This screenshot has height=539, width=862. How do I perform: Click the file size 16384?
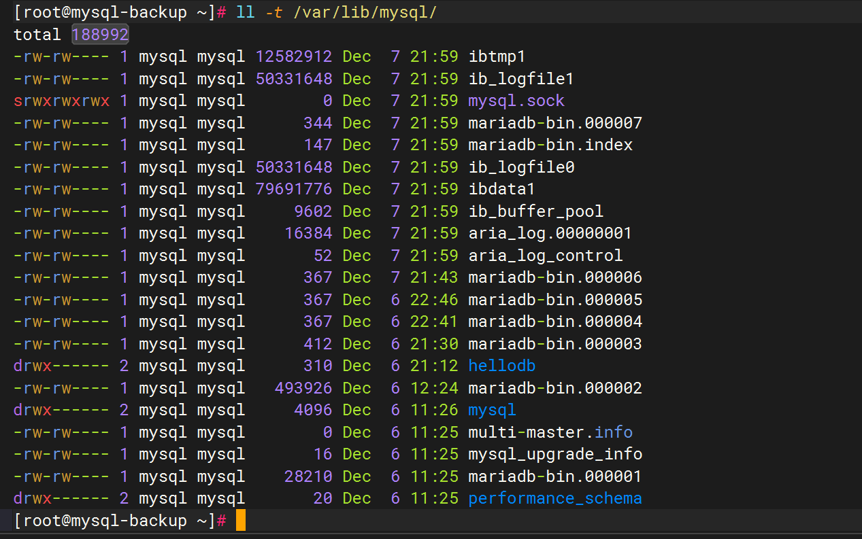[x=308, y=234]
